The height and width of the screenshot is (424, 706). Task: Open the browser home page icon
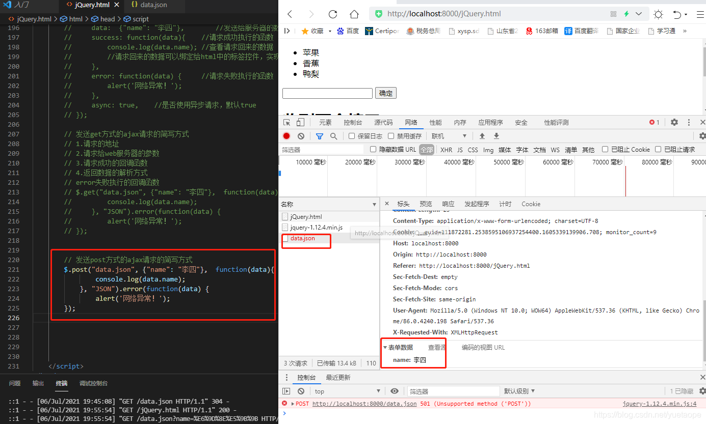(x=354, y=14)
